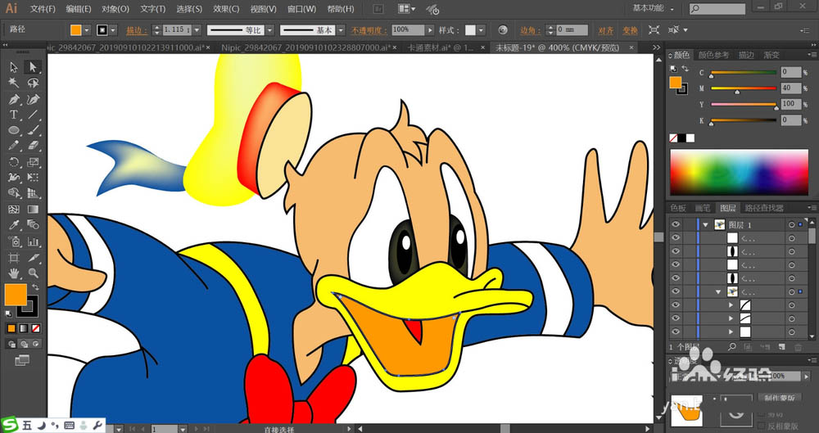The width and height of the screenshot is (819, 433).
Task: Hide the second sublayer with black oval thumbnail
Action: pyautogui.click(x=676, y=251)
